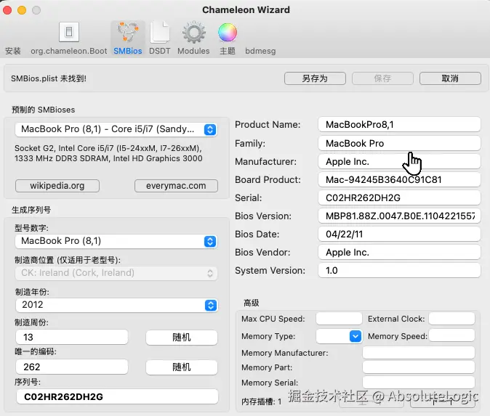Click the Memory Manufacturer field
Image resolution: width=490 pixels, height=416 pixels.
tap(419, 353)
